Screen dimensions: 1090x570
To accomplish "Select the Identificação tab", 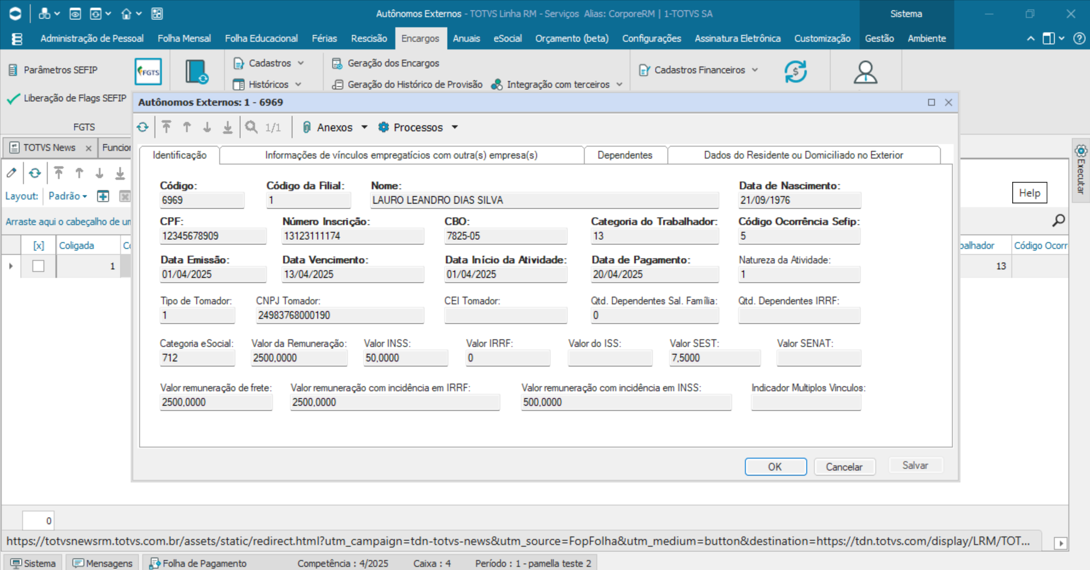I will coord(179,155).
